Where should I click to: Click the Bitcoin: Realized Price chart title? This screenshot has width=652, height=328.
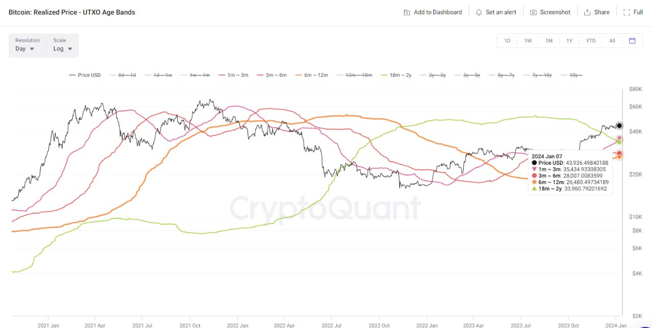(71, 12)
